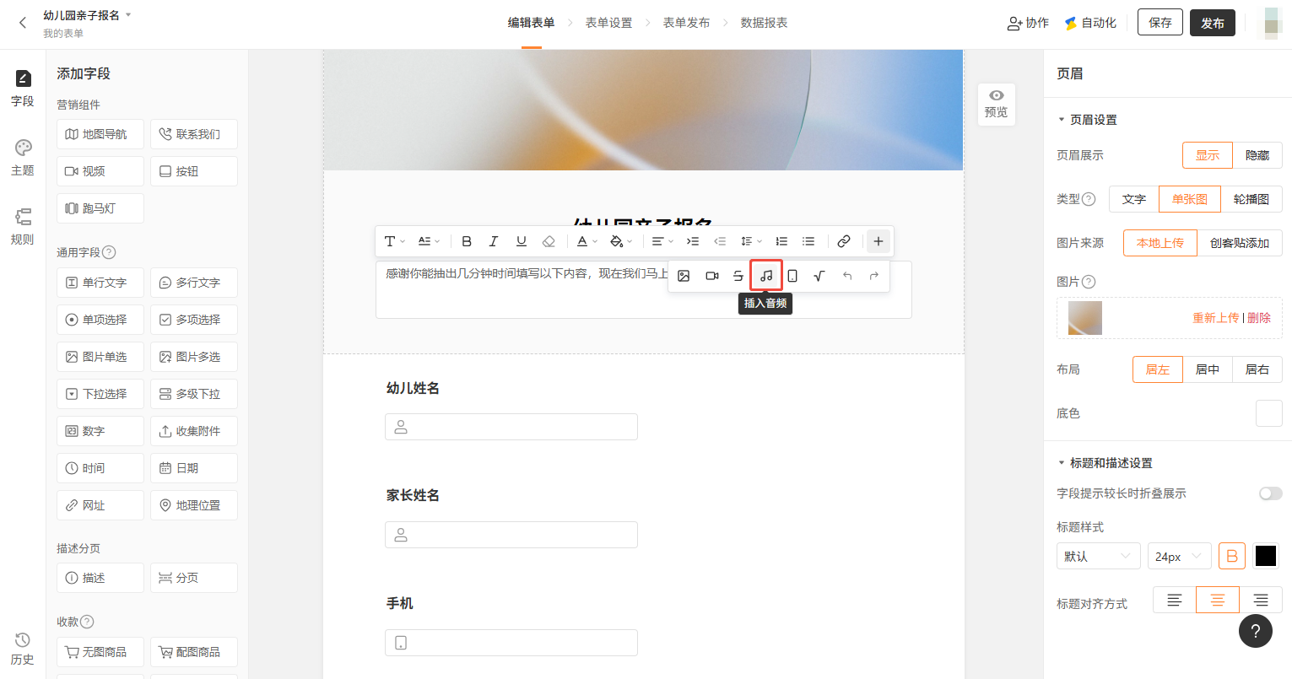Click the insert hyperlink icon
The width and height of the screenshot is (1292, 679).
pos(843,241)
